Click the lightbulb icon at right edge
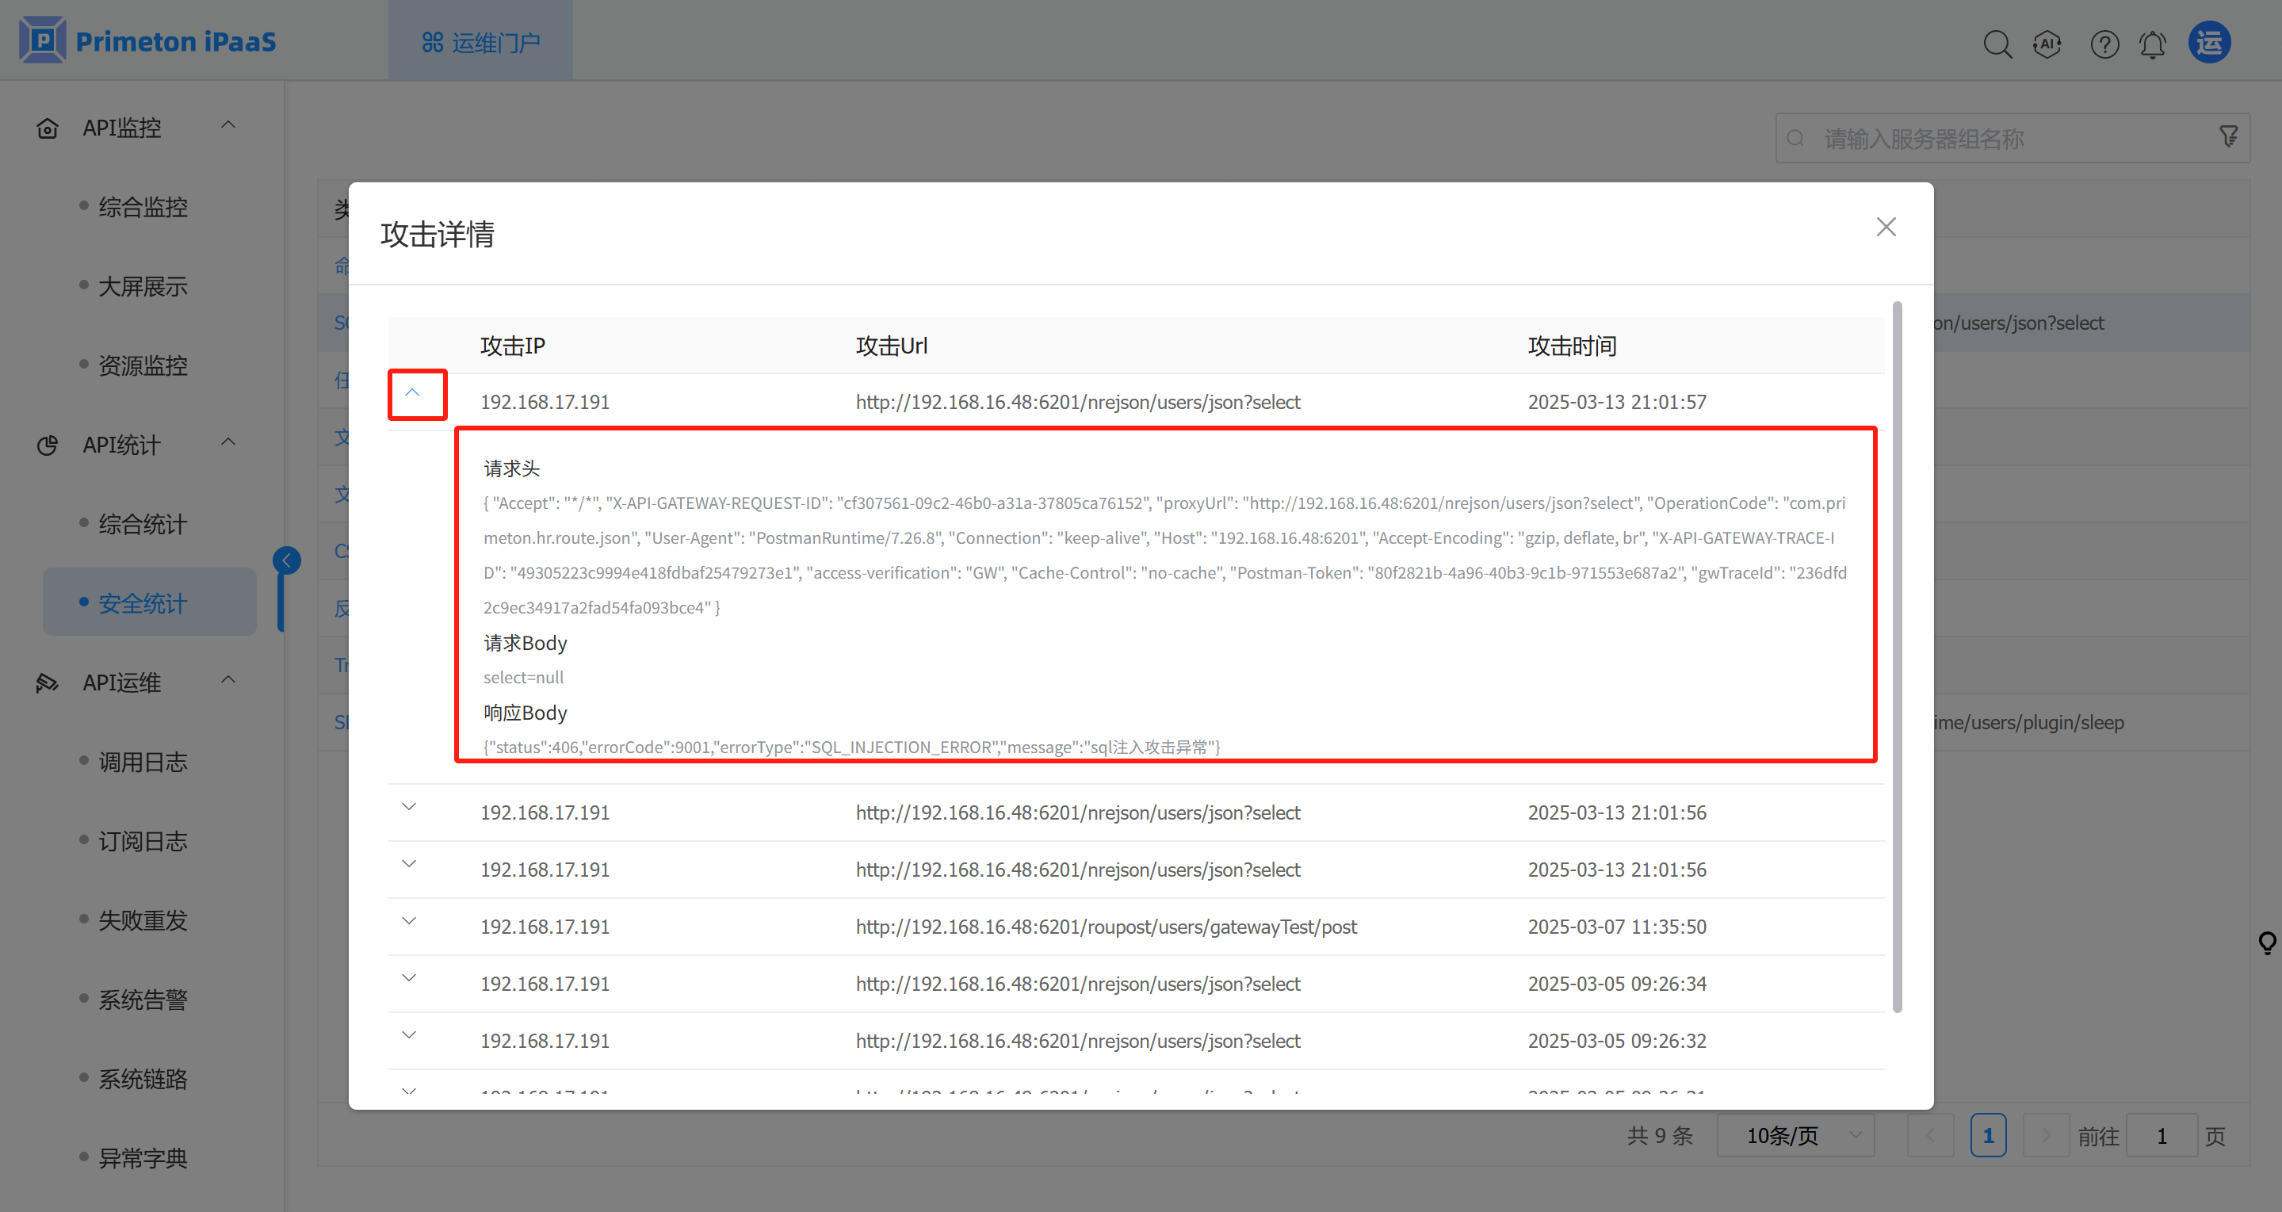The image size is (2282, 1212). tap(2267, 942)
